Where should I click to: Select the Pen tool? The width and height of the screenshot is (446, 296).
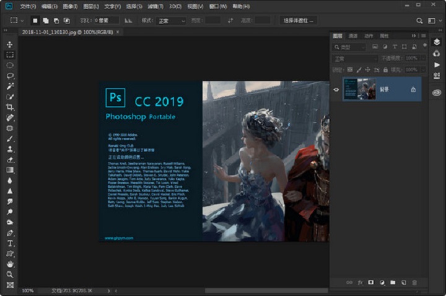(10, 233)
